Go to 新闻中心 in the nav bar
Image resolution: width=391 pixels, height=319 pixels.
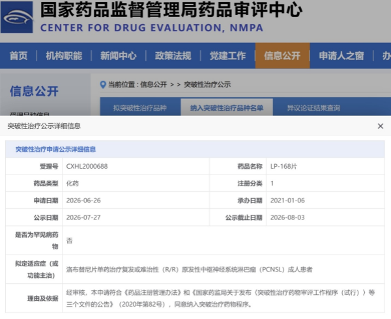coord(119,56)
